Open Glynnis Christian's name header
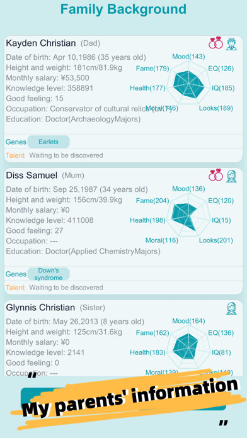The image size is (247, 438). pyautogui.click(x=40, y=308)
